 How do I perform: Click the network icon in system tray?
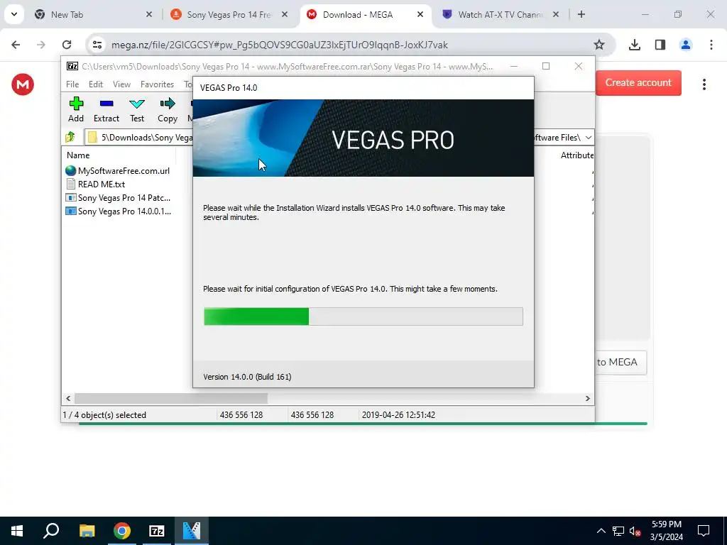(x=618, y=531)
